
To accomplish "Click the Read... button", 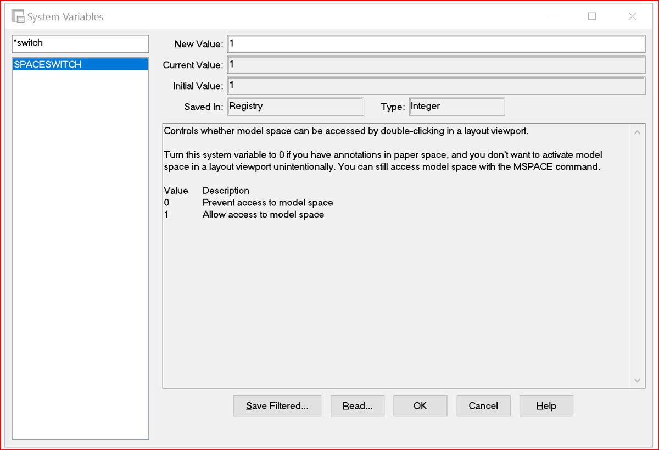I will pyautogui.click(x=358, y=406).
